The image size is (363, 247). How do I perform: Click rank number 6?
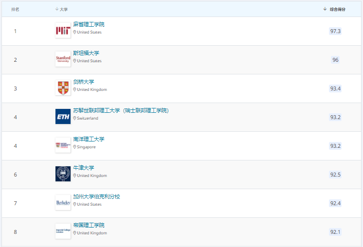pos(15,175)
